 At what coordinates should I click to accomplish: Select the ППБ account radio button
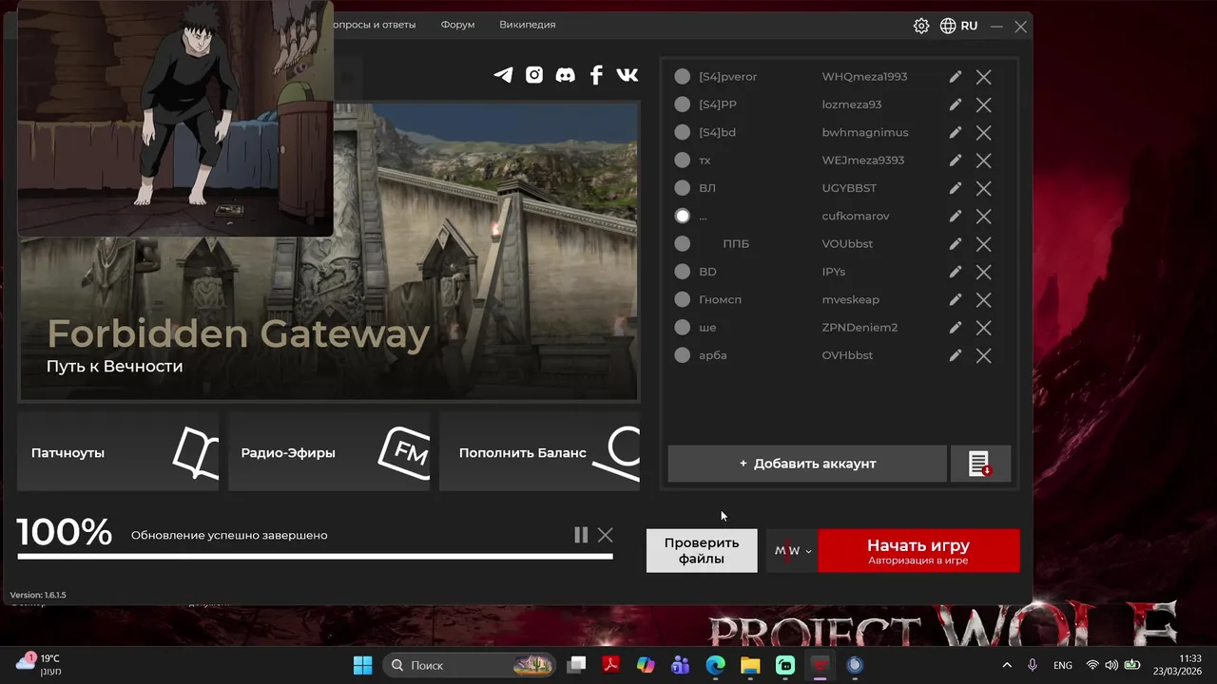682,244
